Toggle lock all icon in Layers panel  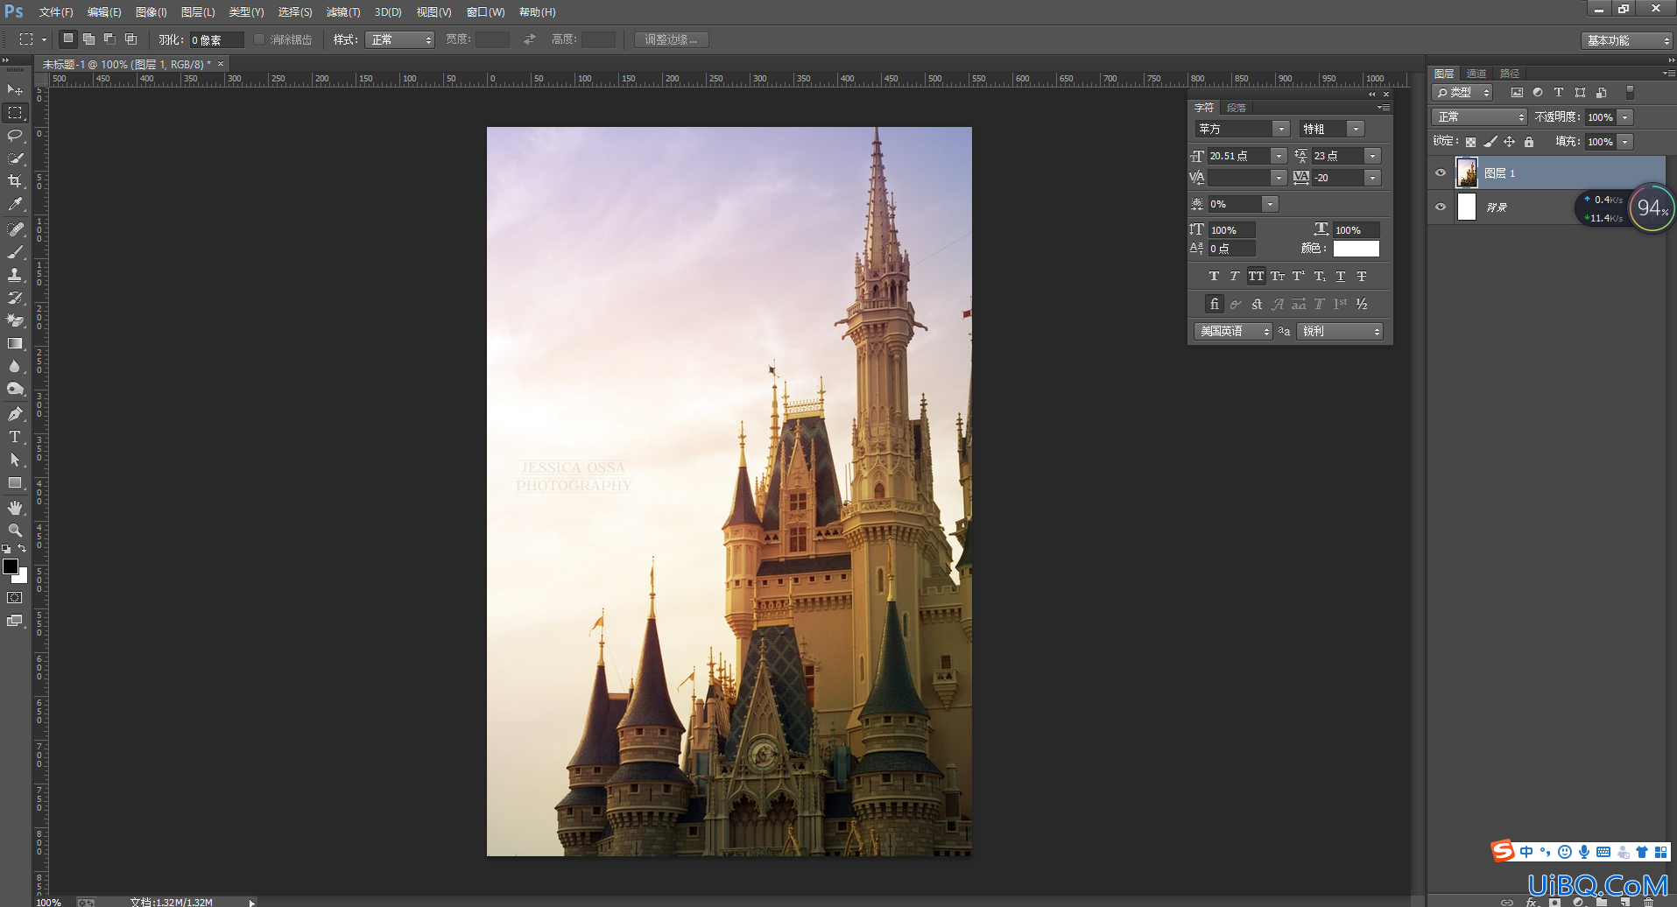(1529, 142)
